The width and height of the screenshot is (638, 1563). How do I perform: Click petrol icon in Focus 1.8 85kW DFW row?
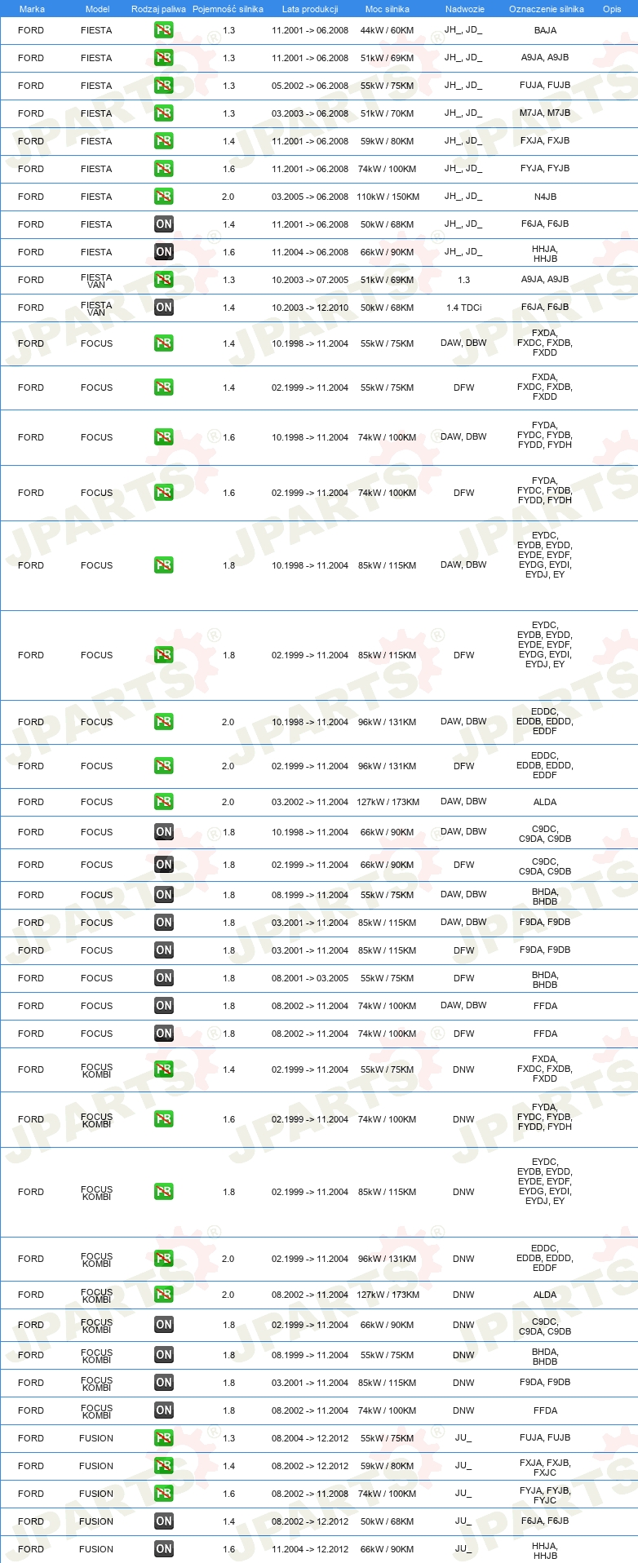pos(164,655)
